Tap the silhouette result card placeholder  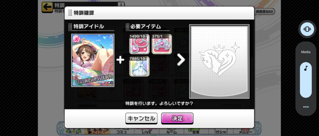pyautogui.click(x=219, y=61)
